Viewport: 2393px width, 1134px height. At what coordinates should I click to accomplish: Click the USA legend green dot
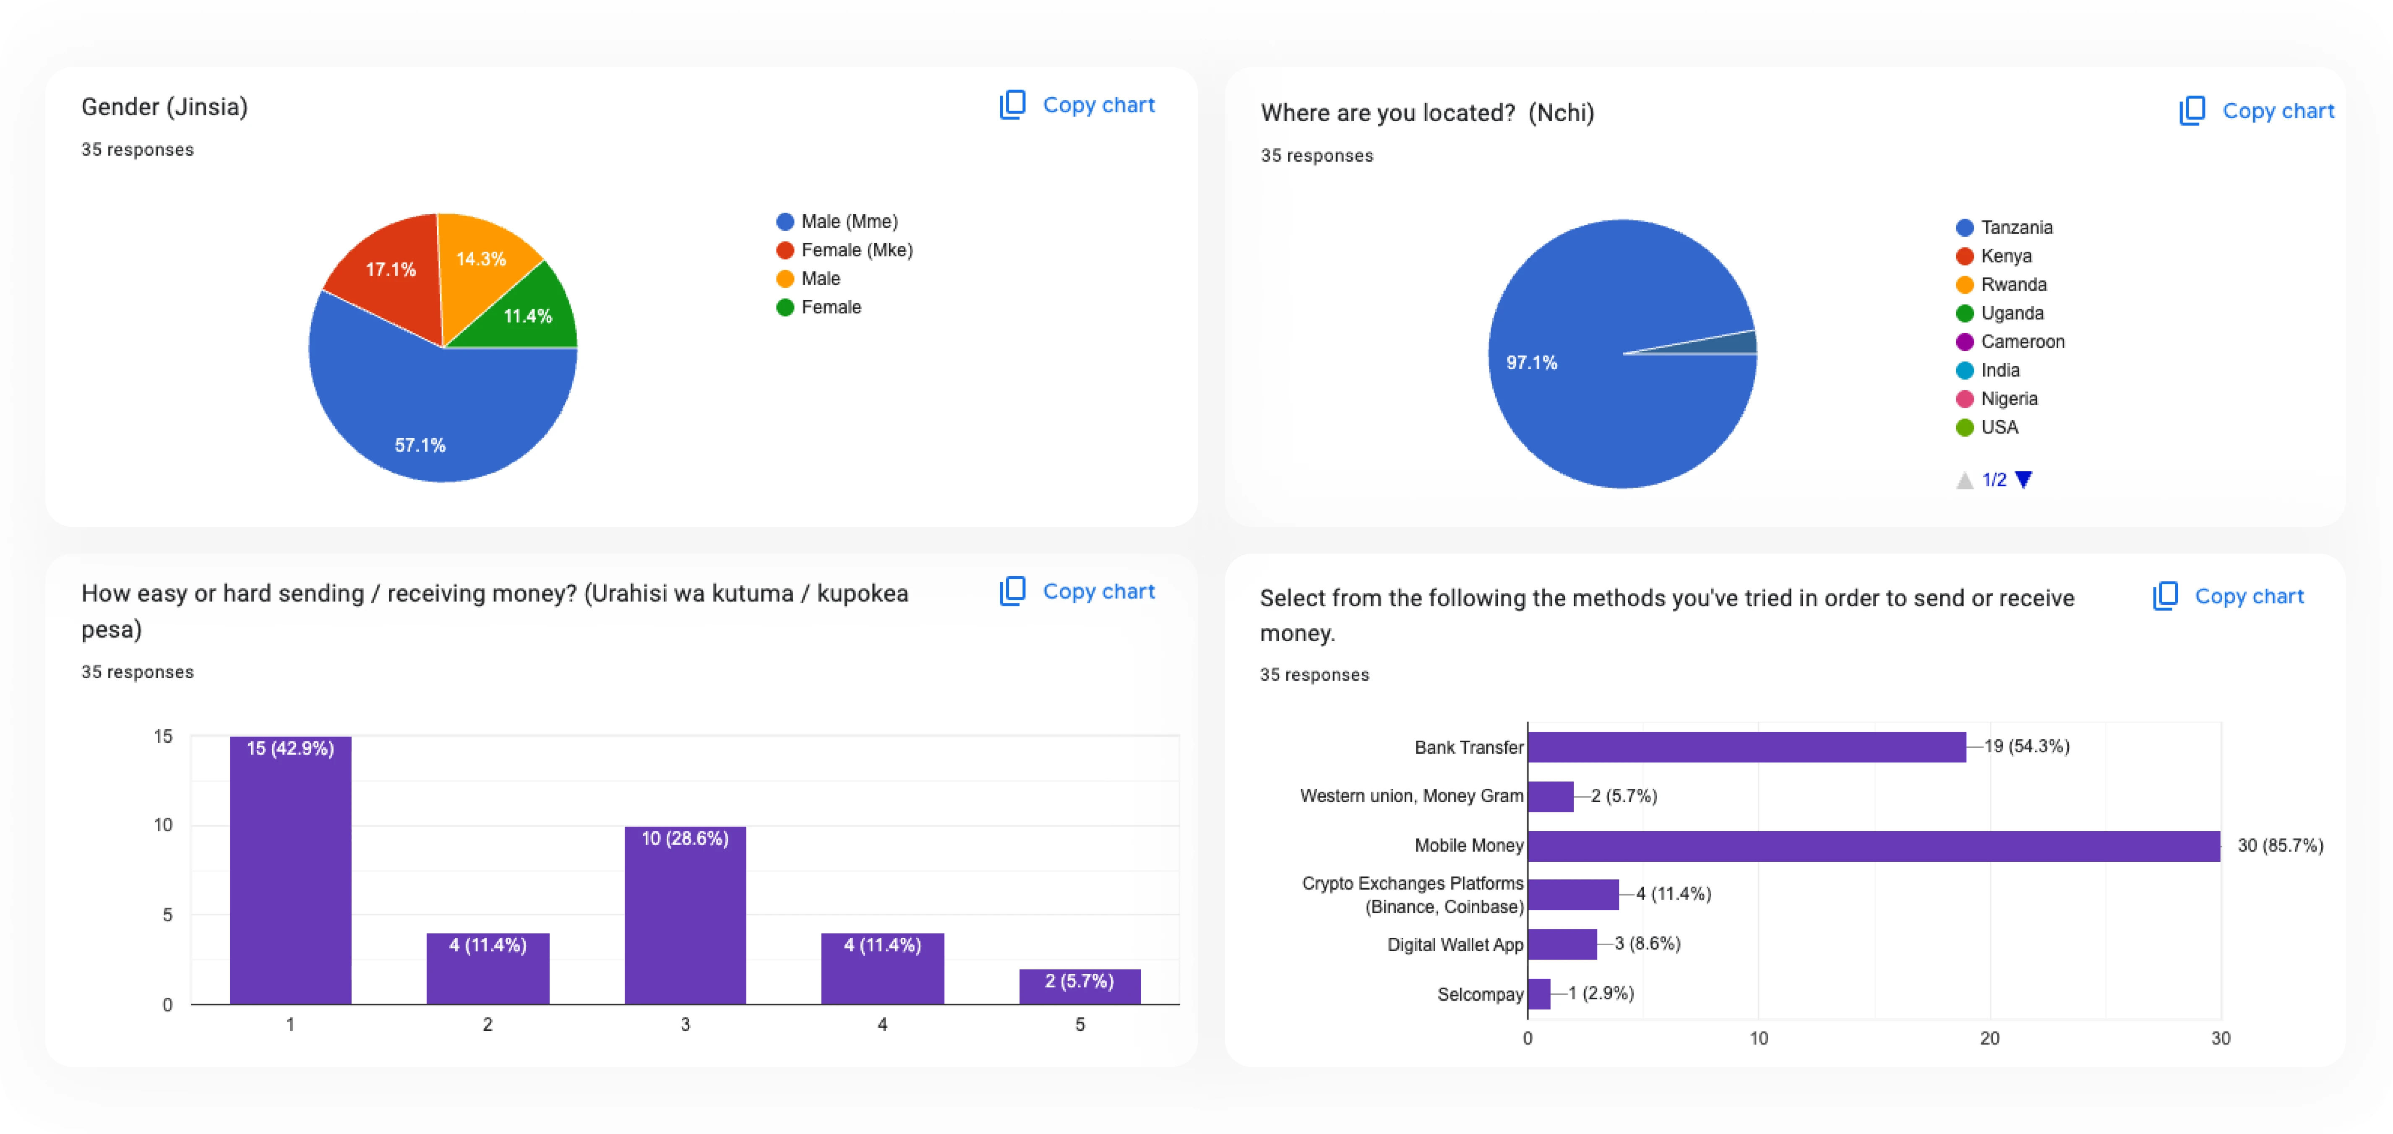[1964, 428]
